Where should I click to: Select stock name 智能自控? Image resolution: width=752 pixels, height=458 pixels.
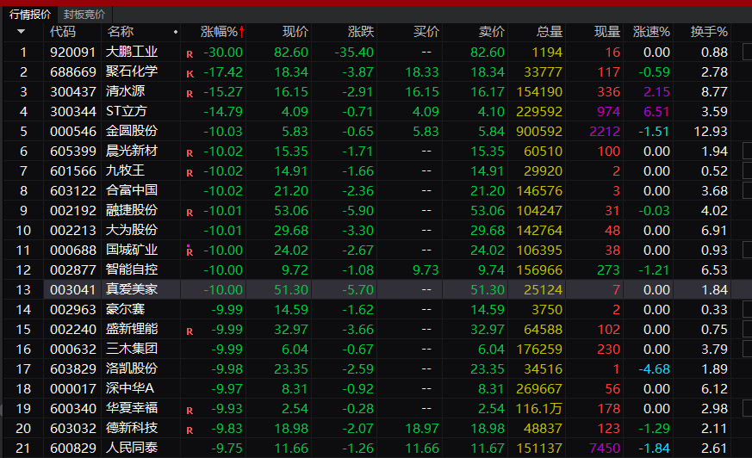pos(132,269)
